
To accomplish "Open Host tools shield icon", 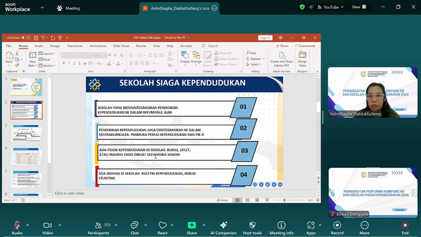I will point(252,225).
